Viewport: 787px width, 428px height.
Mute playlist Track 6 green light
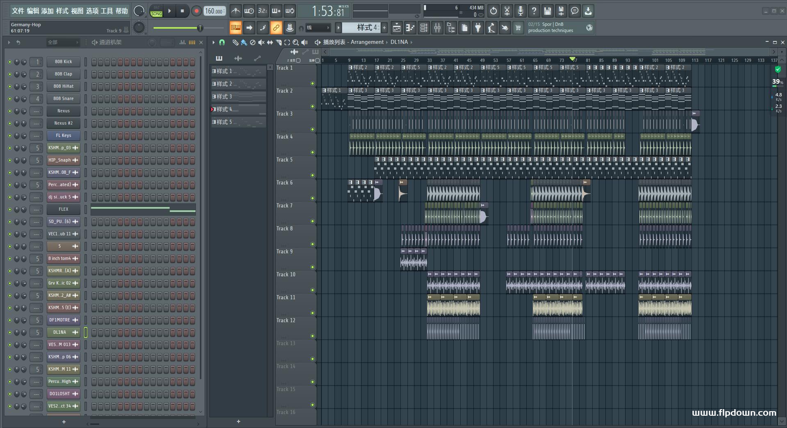click(x=312, y=198)
